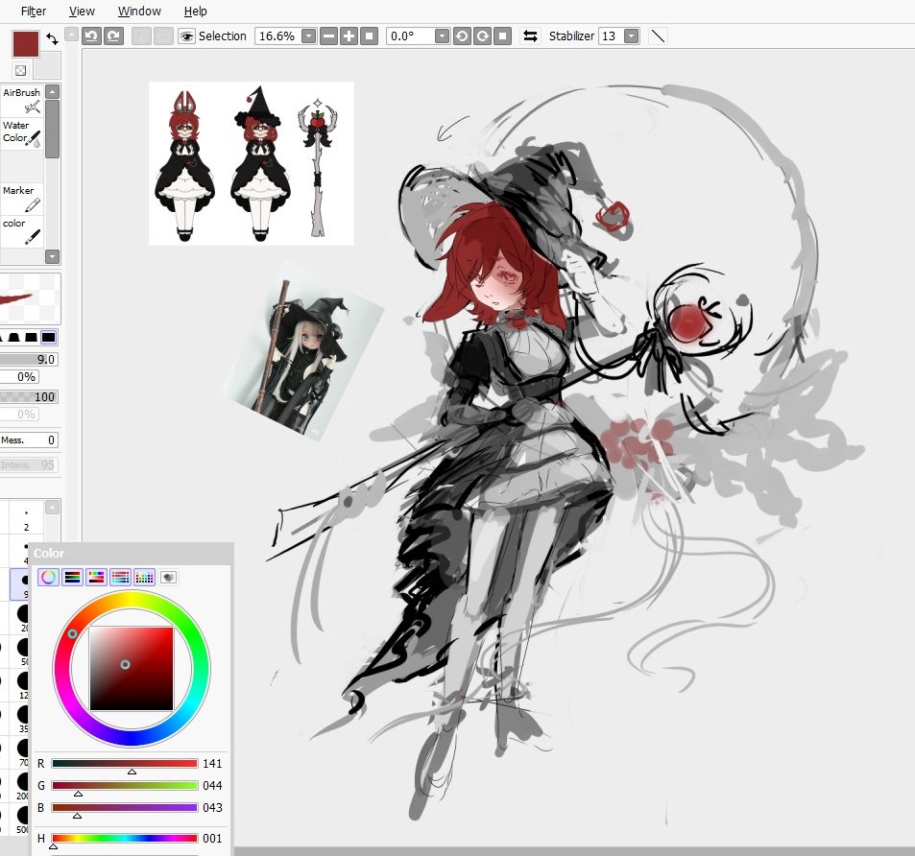915x856 pixels.
Task: Select the sharpest brush edge shape
Action: 48,337
